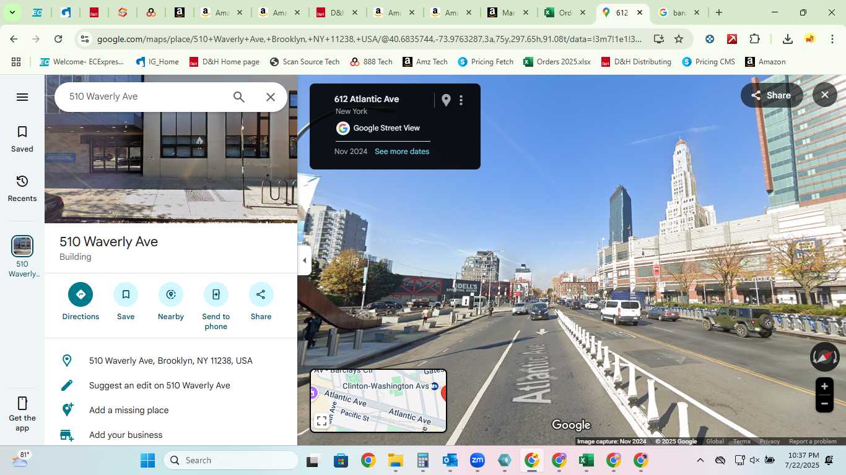Viewport: 846px width, 475px height.
Task: Open Chrome downloads icon
Action: 788,39
